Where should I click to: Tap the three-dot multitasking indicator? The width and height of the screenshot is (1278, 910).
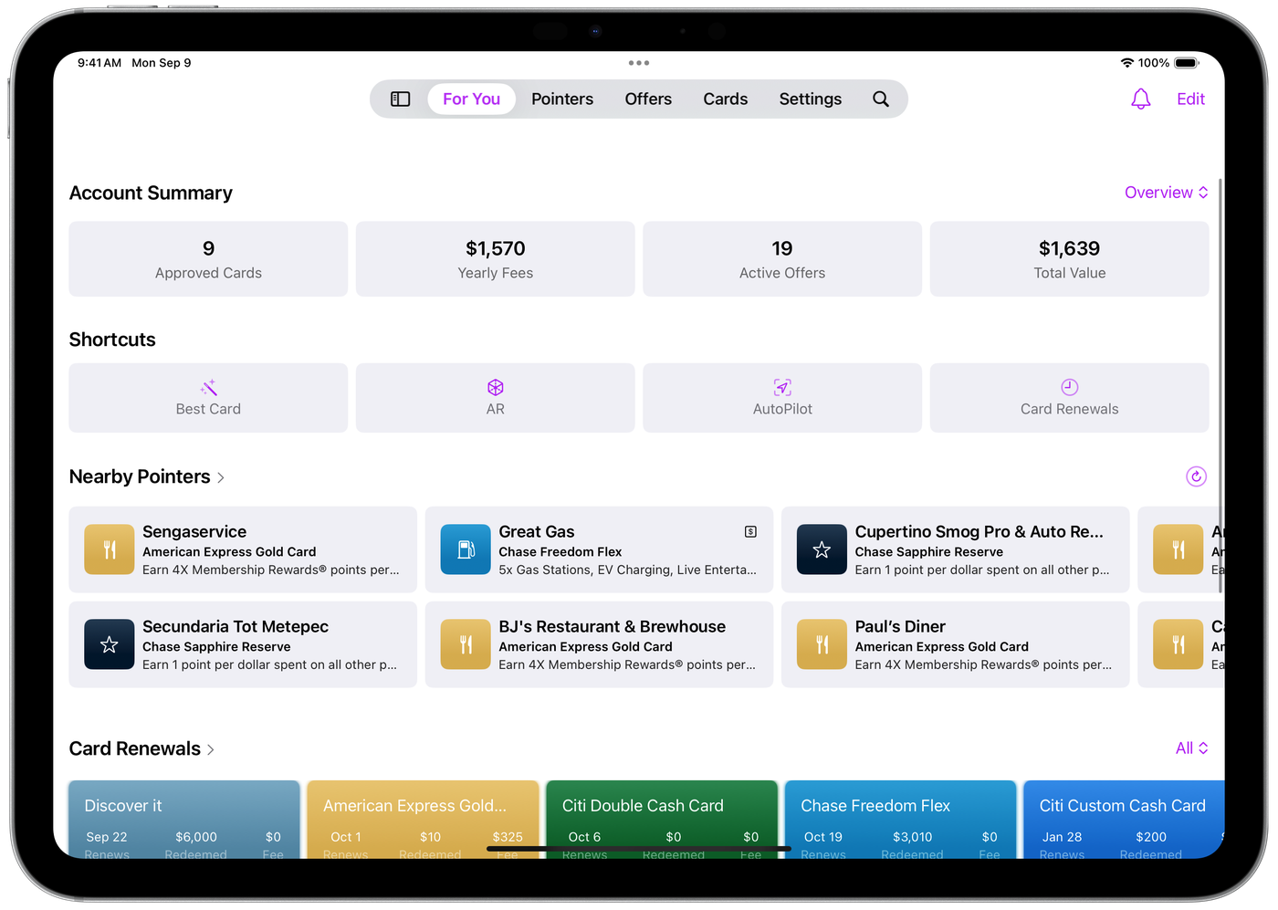(x=639, y=63)
